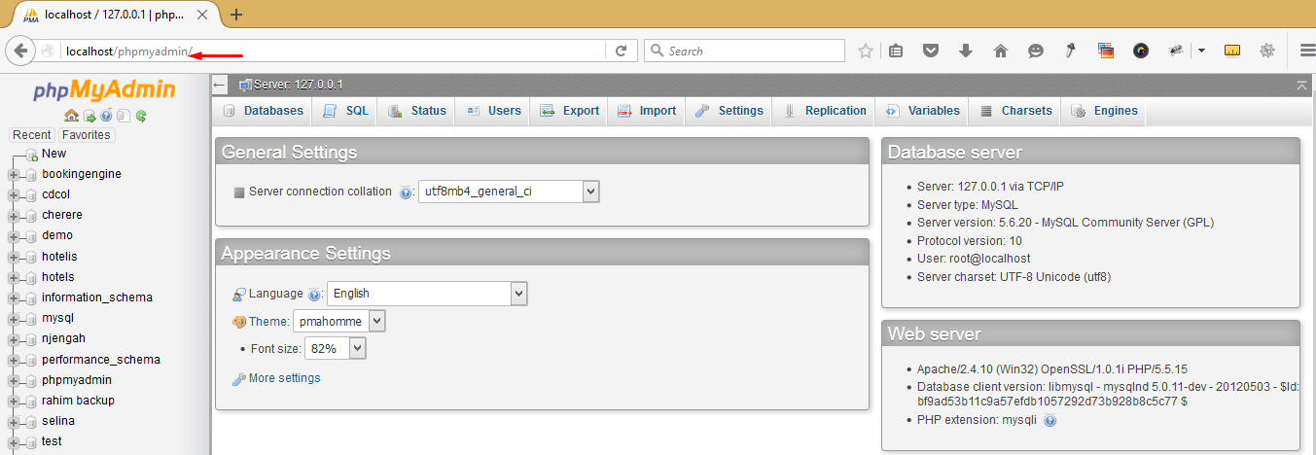This screenshot has width=1316, height=455.
Task: Click the yellow ruler measure icon
Action: click(x=1232, y=51)
